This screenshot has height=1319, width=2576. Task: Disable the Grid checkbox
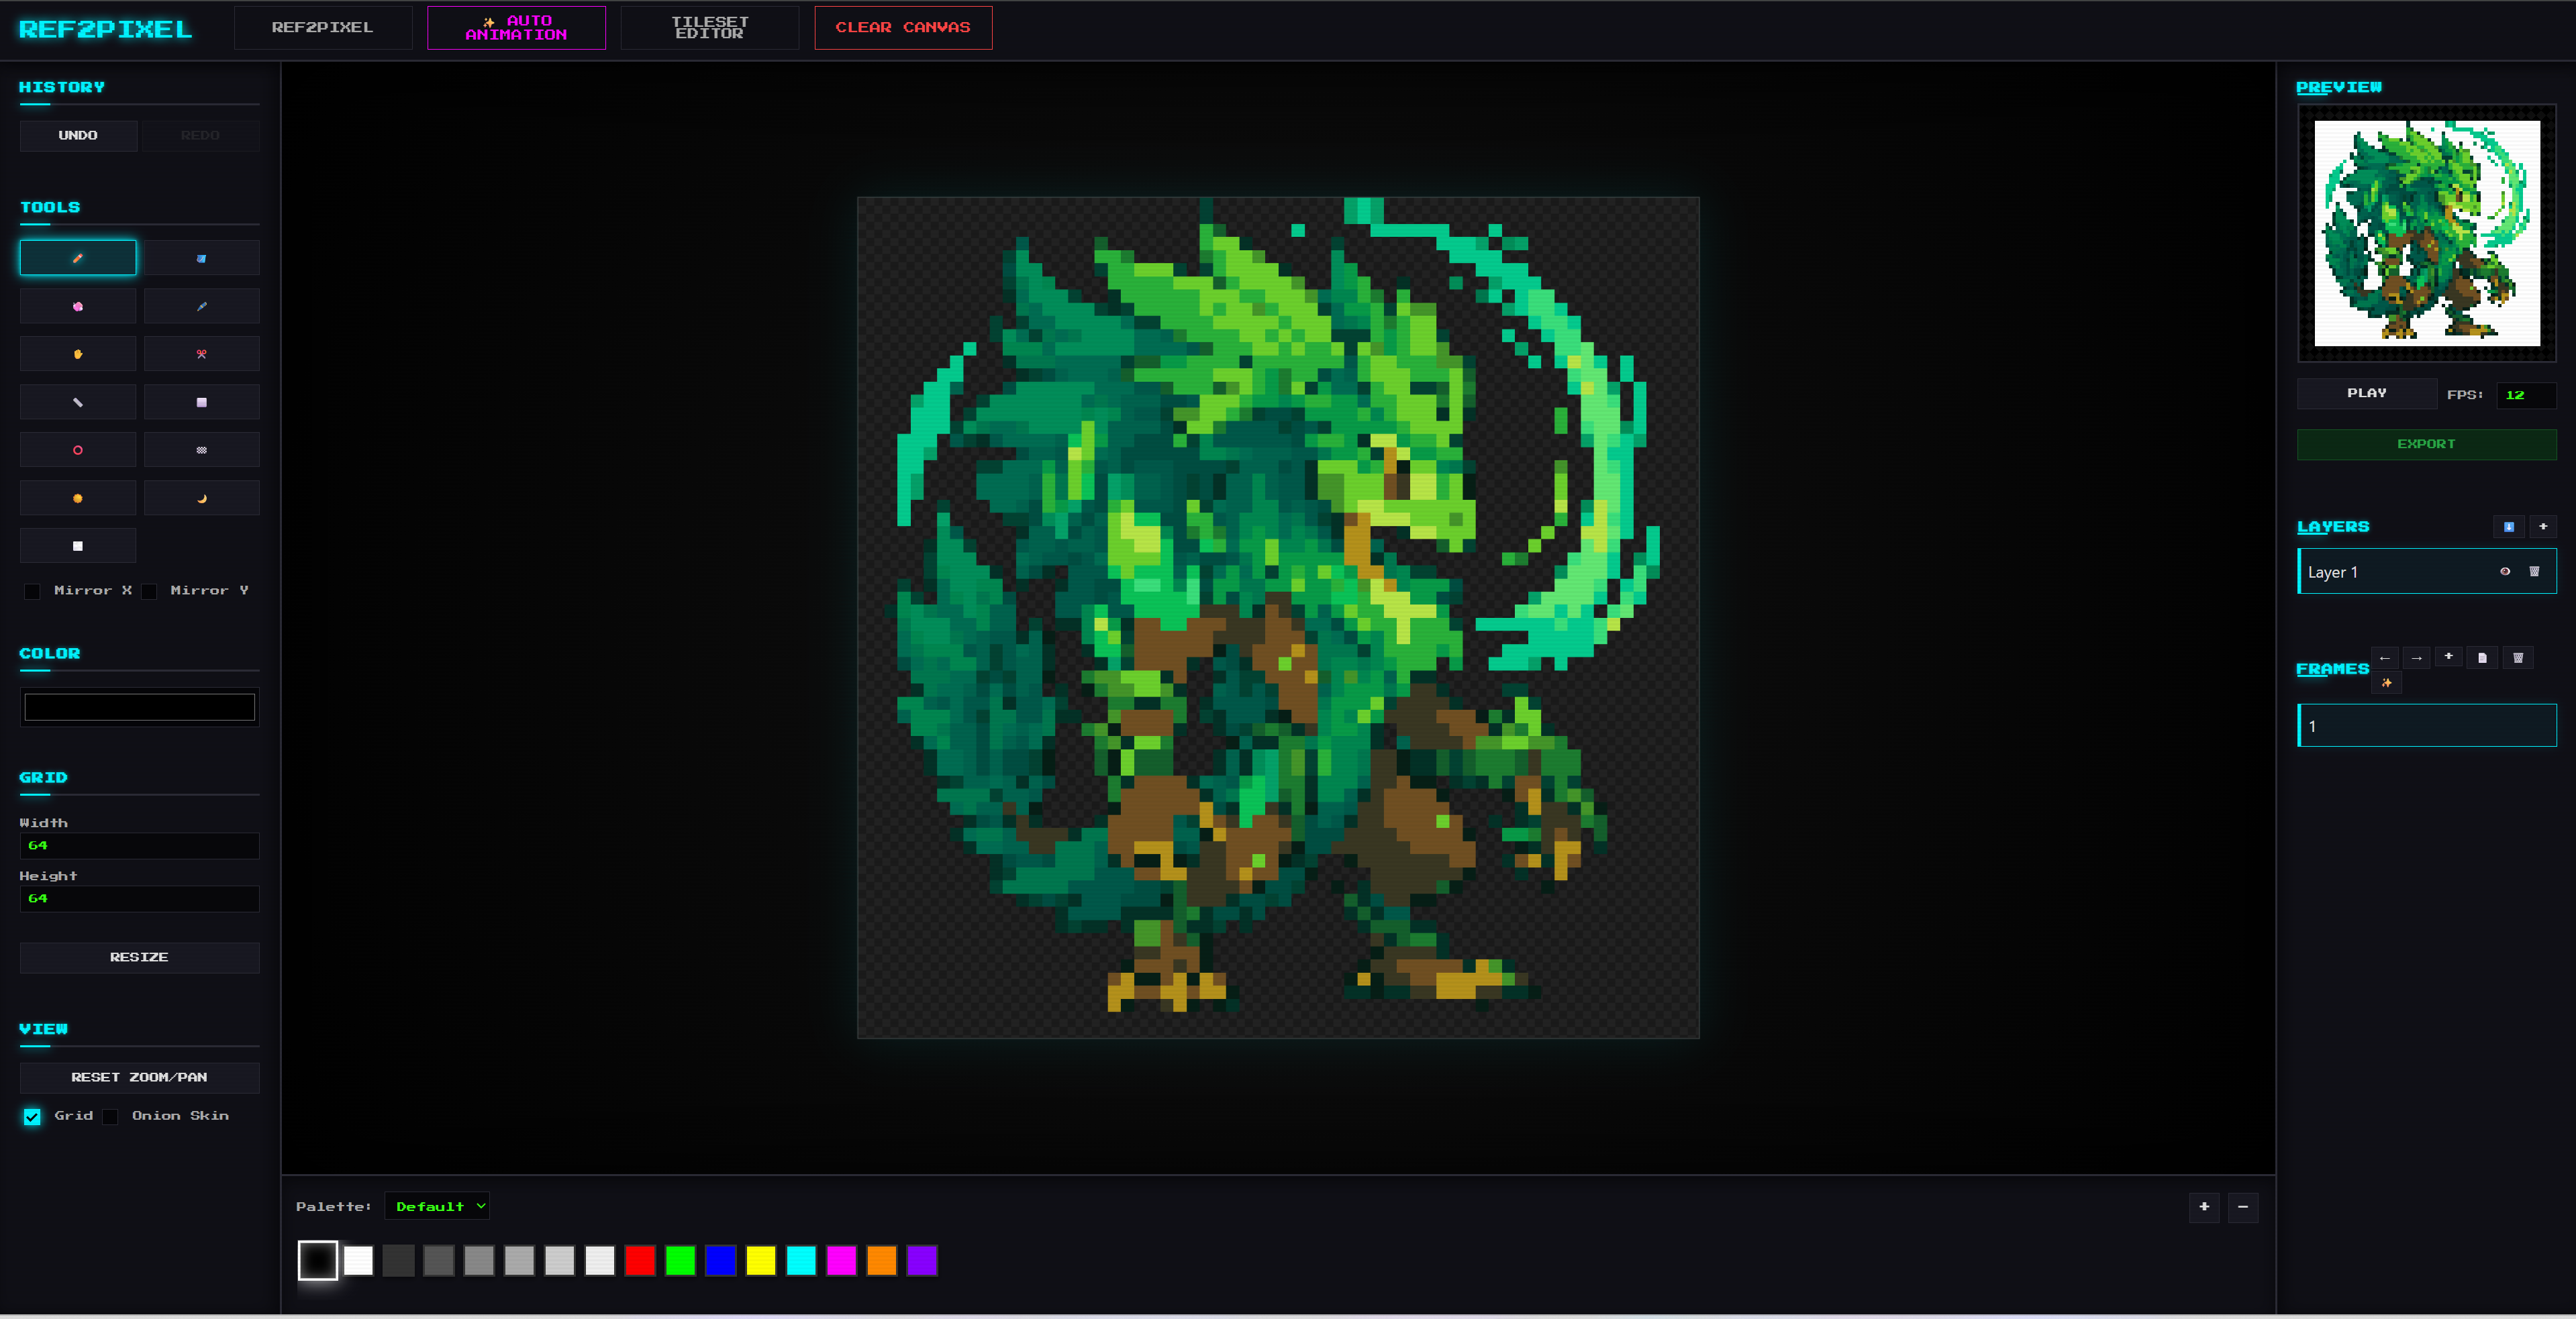(x=33, y=1116)
